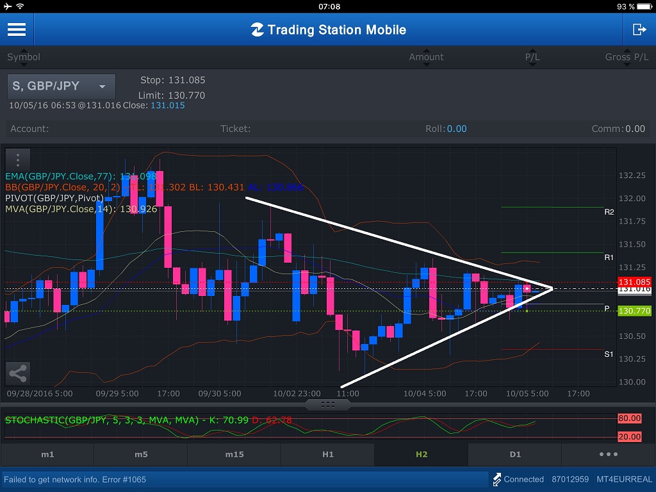Switch to m1 timeframe tab
The height and width of the screenshot is (492, 656).
[x=47, y=454]
